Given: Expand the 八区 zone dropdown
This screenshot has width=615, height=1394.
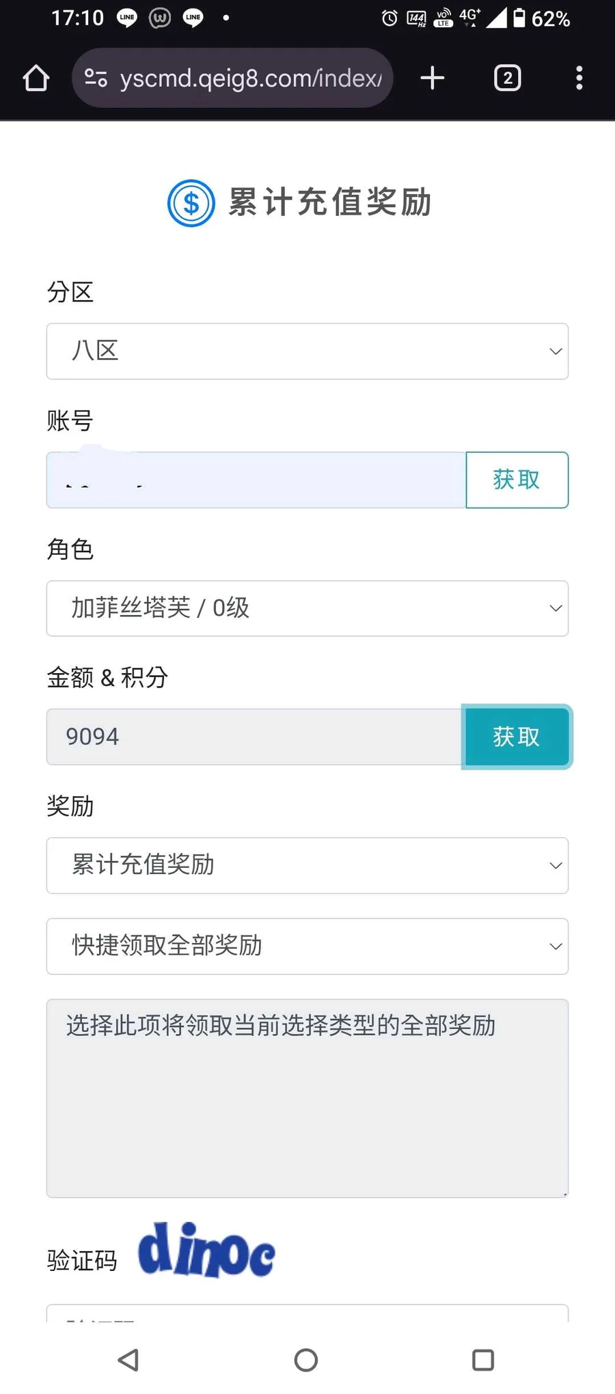Looking at the screenshot, I should pos(307,351).
